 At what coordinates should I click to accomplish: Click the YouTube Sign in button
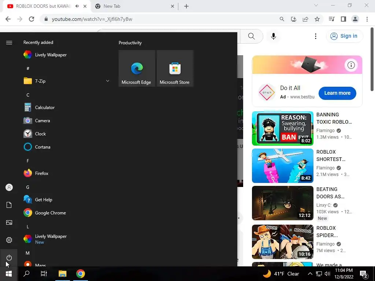point(344,36)
